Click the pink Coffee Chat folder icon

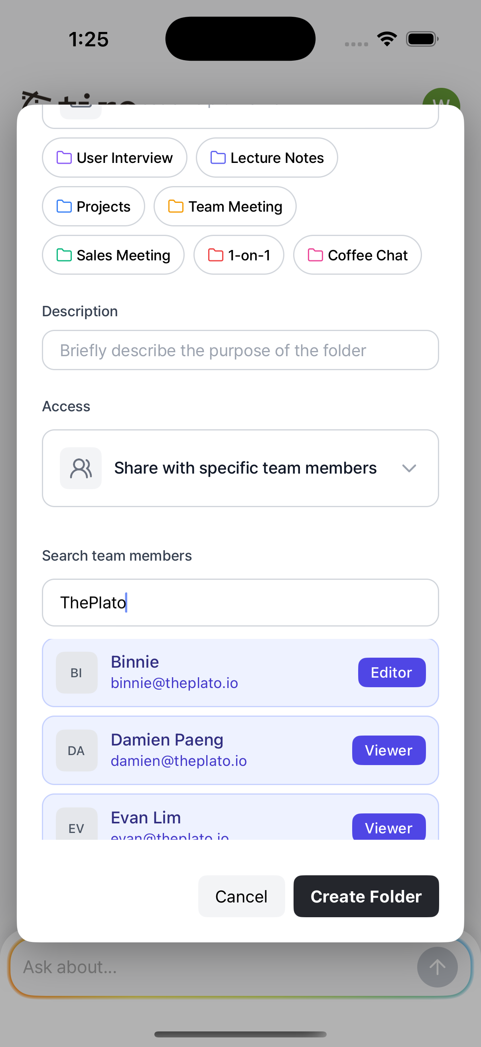point(315,255)
